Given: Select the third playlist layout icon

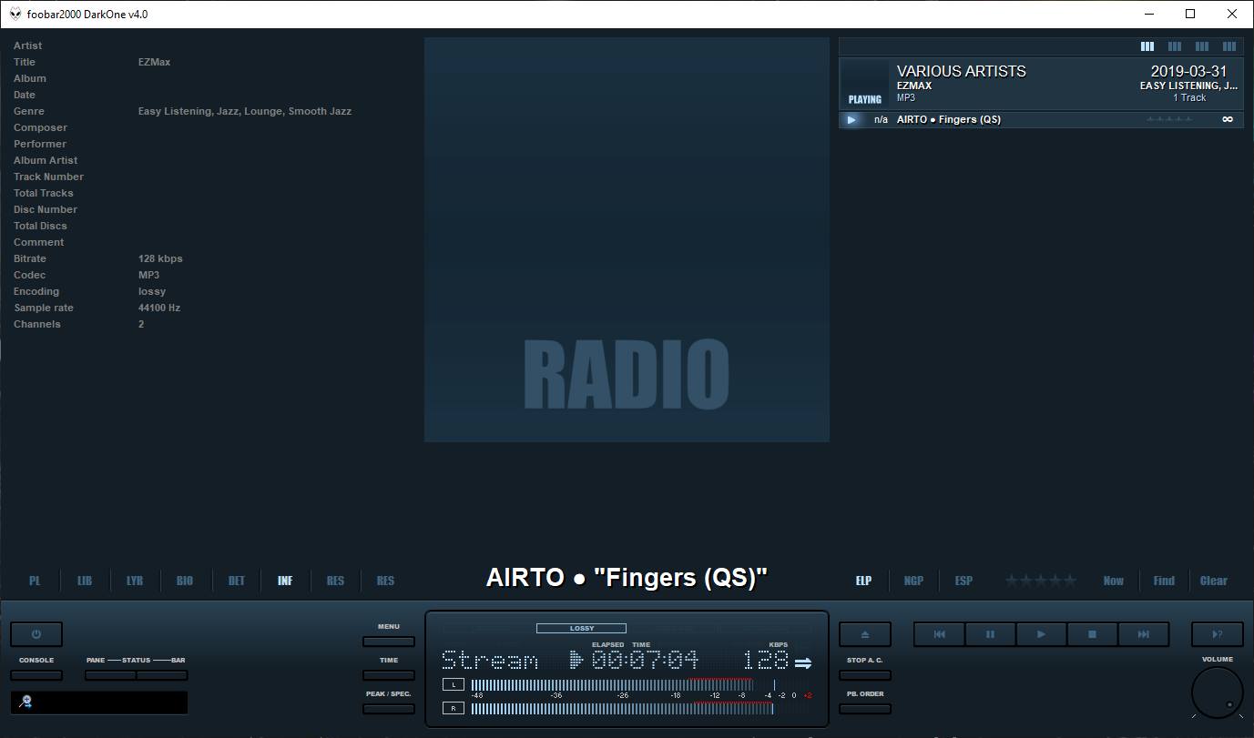Looking at the screenshot, I should pos(1202,46).
